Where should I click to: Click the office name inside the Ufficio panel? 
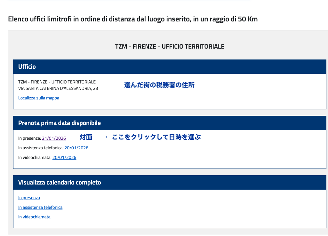pos(57,82)
